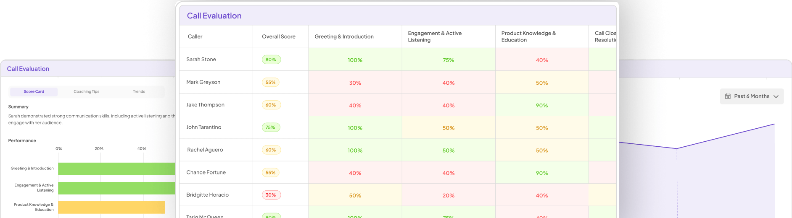This screenshot has height=218, width=792.
Task: Open the Past 6 Months dropdown
Action: click(x=752, y=96)
